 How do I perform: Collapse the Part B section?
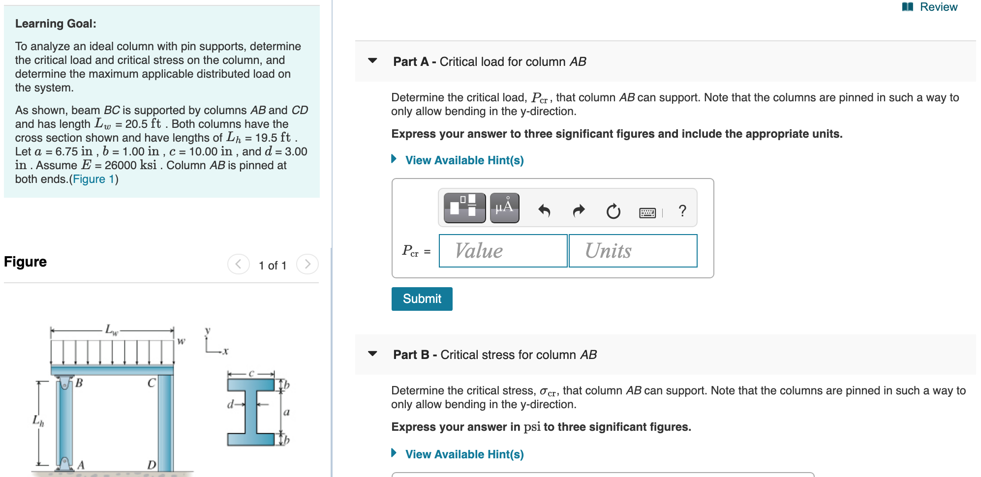coord(372,354)
